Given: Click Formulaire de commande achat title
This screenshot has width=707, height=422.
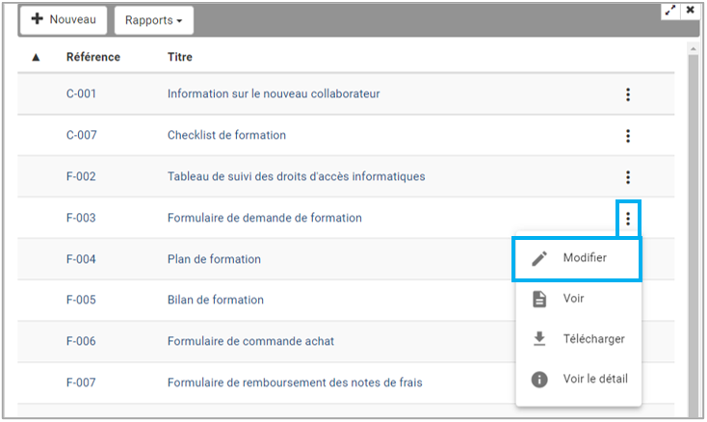Looking at the screenshot, I should pyautogui.click(x=250, y=341).
